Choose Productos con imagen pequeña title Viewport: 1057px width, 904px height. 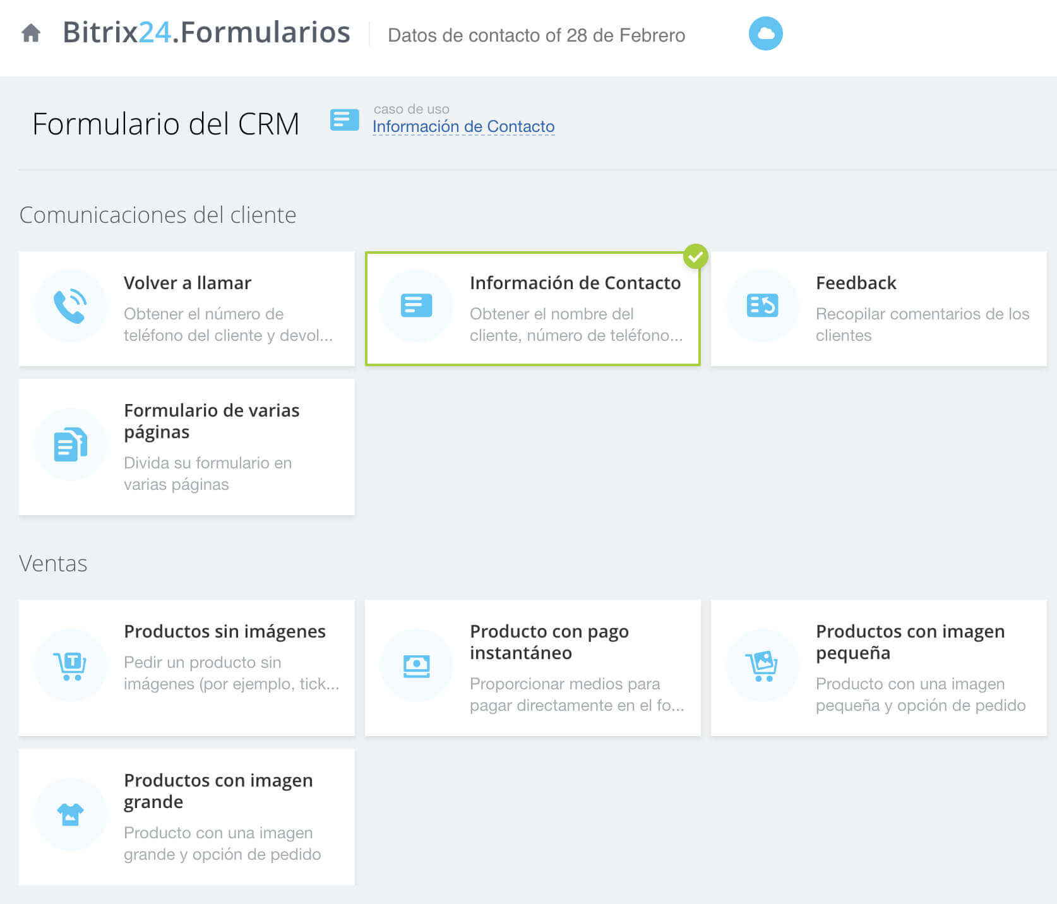point(909,641)
